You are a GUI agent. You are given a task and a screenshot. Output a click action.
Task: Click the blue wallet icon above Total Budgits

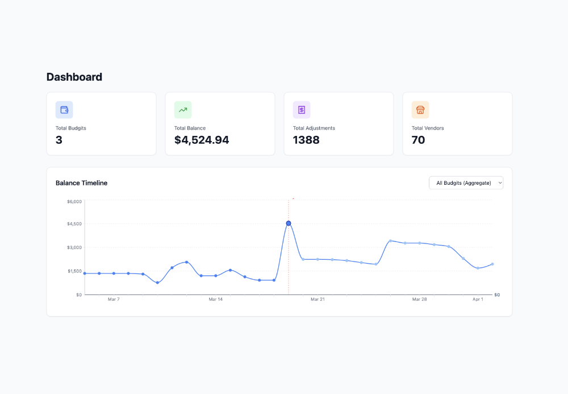[x=64, y=109]
